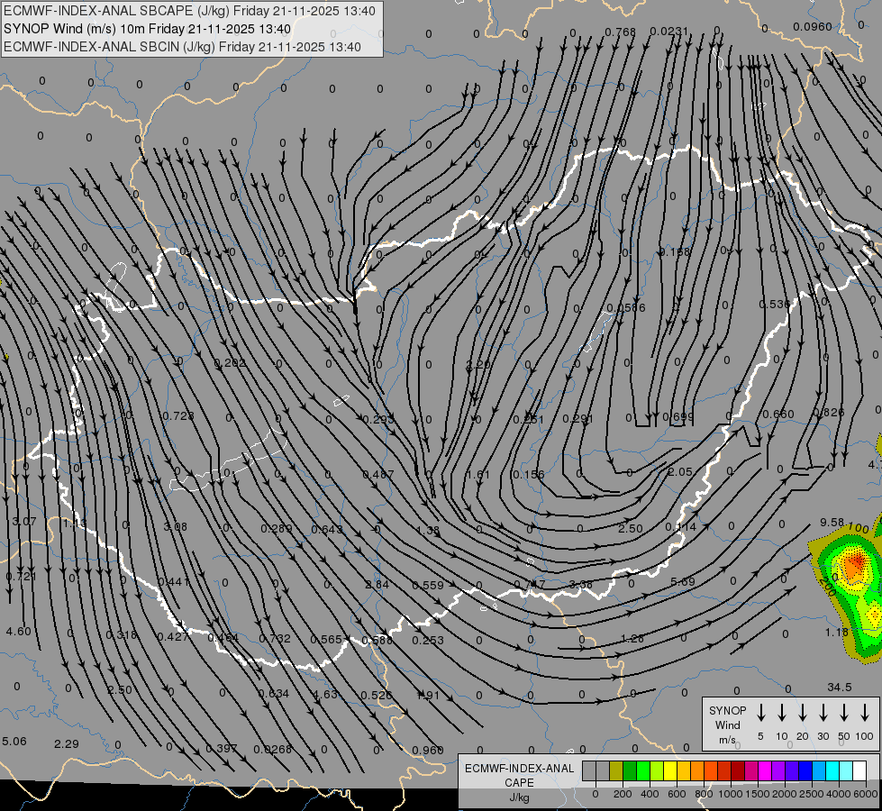Click the map value 3.07
The image size is (882, 811).
point(24,522)
